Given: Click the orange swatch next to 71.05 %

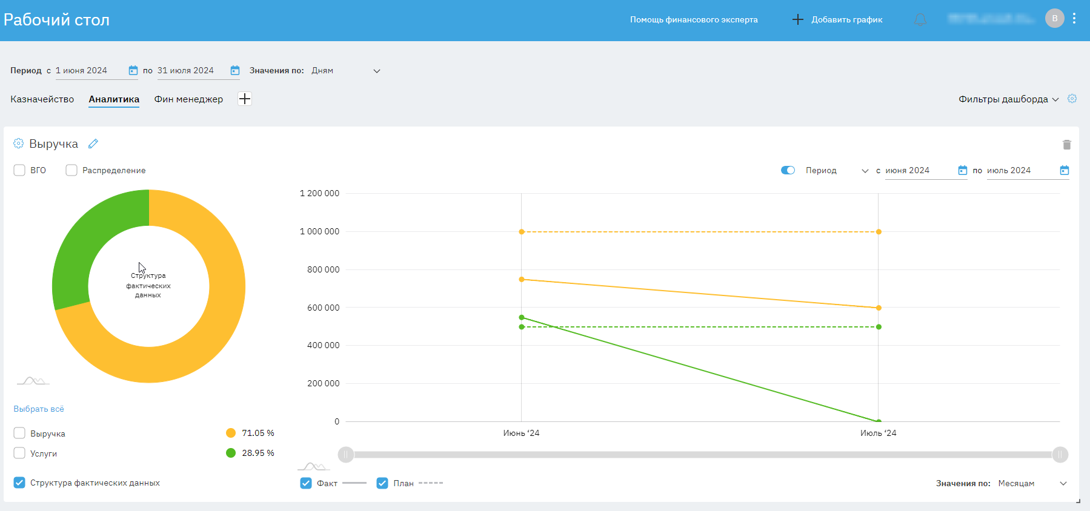Looking at the screenshot, I should pyautogui.click(x=231, y=433).
